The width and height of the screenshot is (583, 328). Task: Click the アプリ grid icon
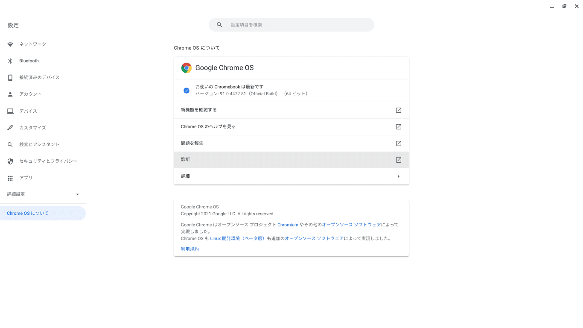[x=10, y=178]
